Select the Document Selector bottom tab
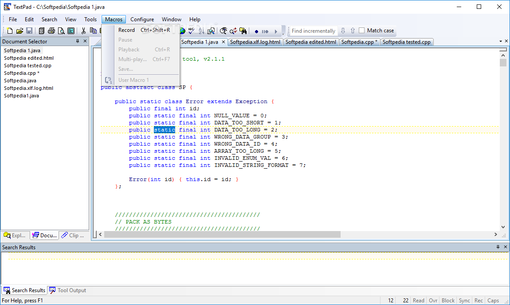 coord(44,235)
